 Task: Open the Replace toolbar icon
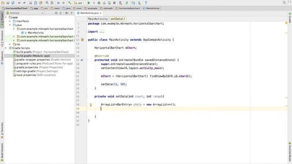point(52,3)
